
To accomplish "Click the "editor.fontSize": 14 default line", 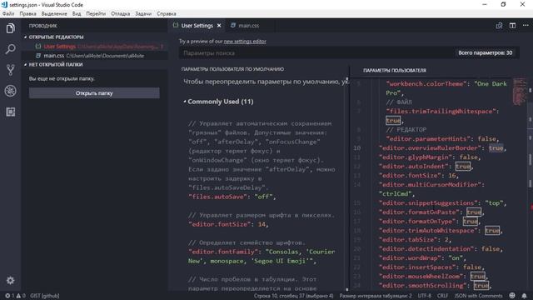I will pos(228,224).
